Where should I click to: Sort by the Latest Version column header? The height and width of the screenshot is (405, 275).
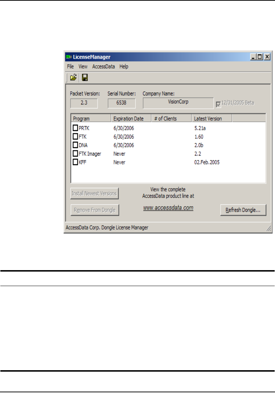pos(212,118)
